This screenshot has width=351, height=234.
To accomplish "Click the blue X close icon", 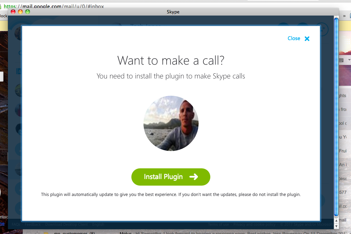I will pos(307,39).
